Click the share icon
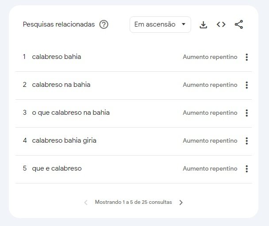269x226 pixels. tap(239, 24)
